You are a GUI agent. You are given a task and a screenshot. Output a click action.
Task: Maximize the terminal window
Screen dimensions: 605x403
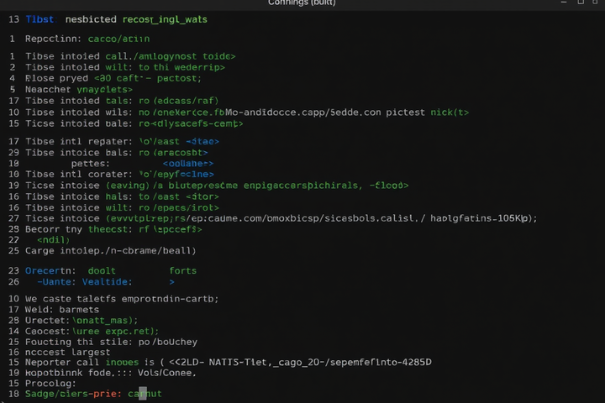coord(581,3)
